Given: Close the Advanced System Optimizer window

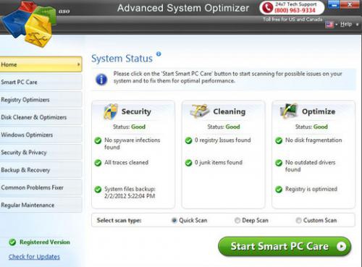Looking at the screenshot, I should (350, 4).
